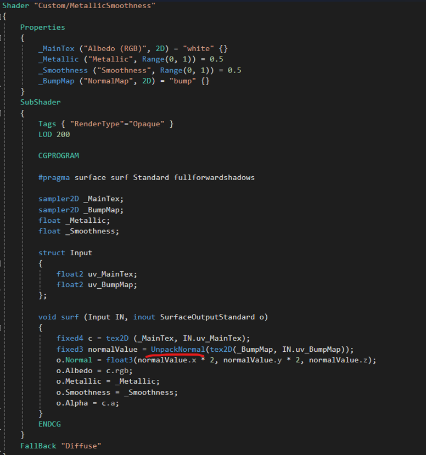
Task: Click the sampler2D _BumpMap; declaration line
Action: point(81,210)
